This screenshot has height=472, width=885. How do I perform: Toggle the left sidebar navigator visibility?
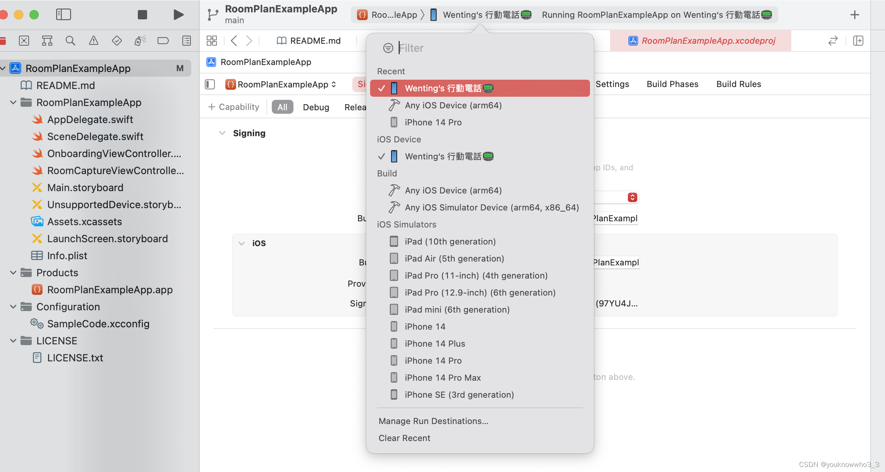(x=63, y=14)
